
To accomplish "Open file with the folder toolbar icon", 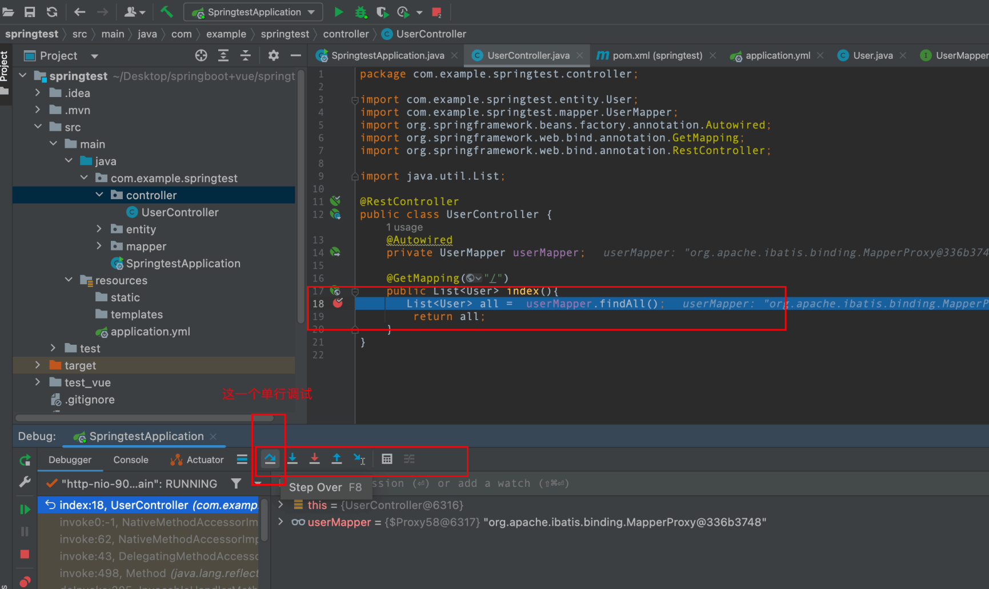I will 8,12.
